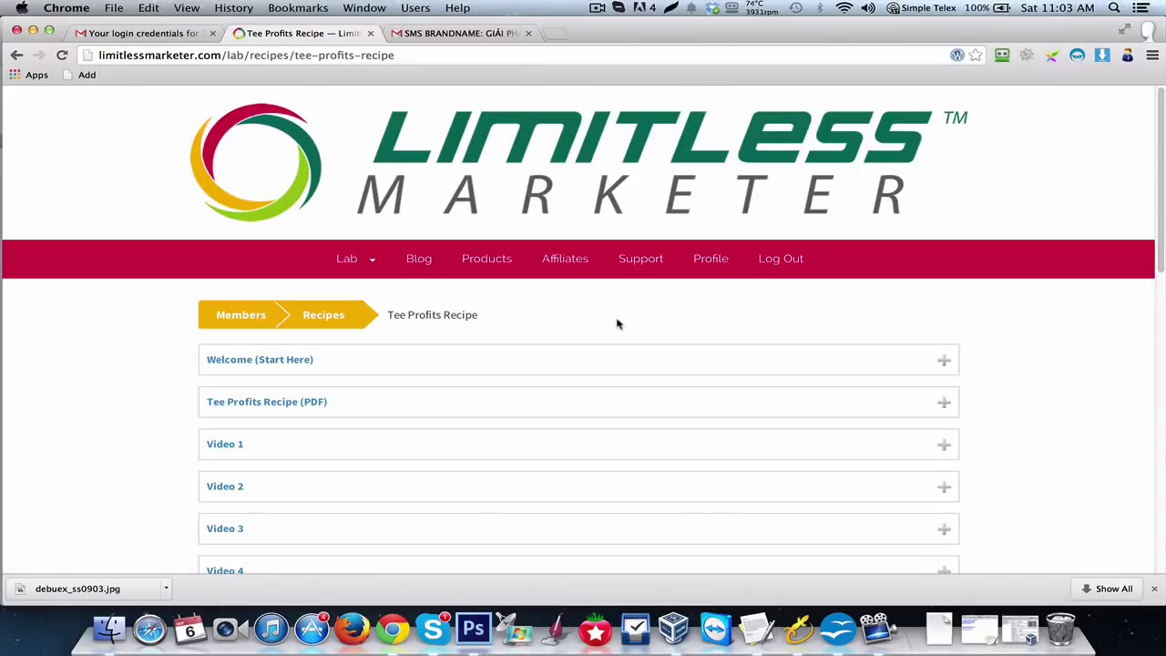1166x656 pixels.
Task: Open the App Store dock icon
Action: coord(312,630)
